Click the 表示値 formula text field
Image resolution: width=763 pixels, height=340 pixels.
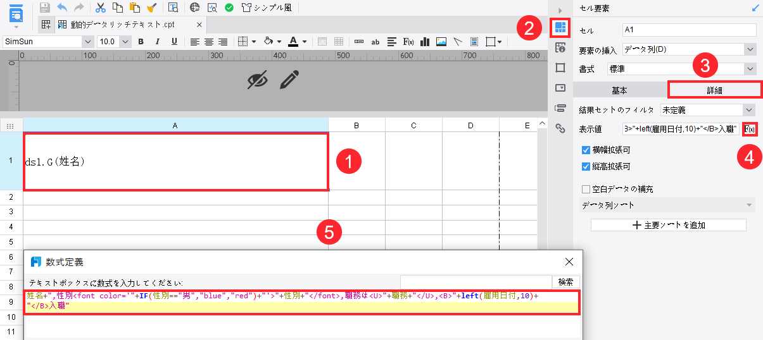pyautogui.click(x=681, y=129)
